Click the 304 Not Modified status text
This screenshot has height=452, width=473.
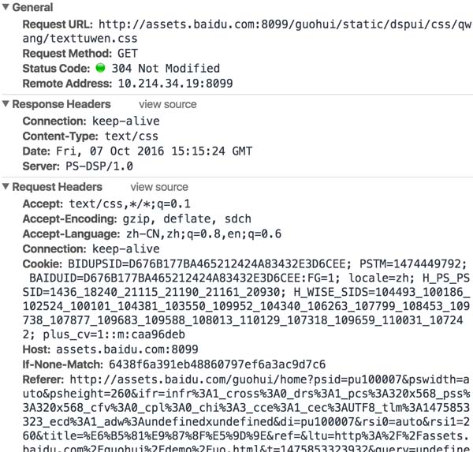tap(166, 69)
